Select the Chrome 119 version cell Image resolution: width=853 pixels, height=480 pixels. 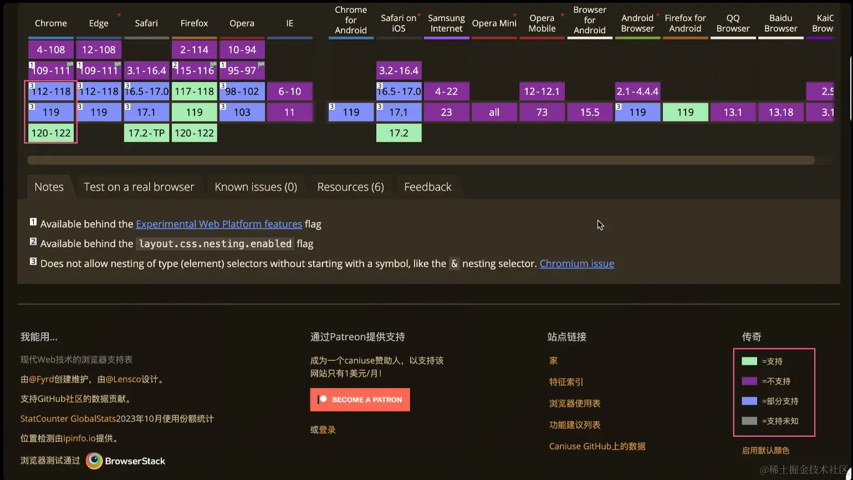(x=51, y=112)
